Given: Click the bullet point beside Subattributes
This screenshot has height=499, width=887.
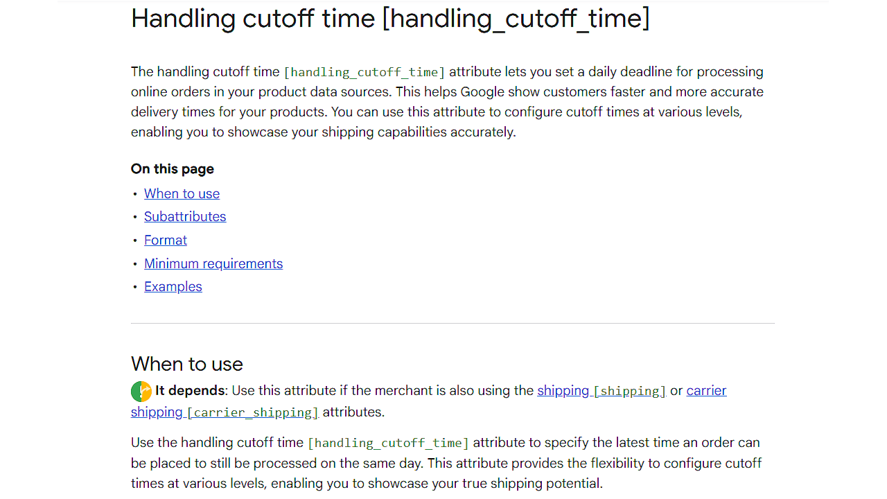Looking at the screenshot, I should pyautogui.click(x=135, y=217).
